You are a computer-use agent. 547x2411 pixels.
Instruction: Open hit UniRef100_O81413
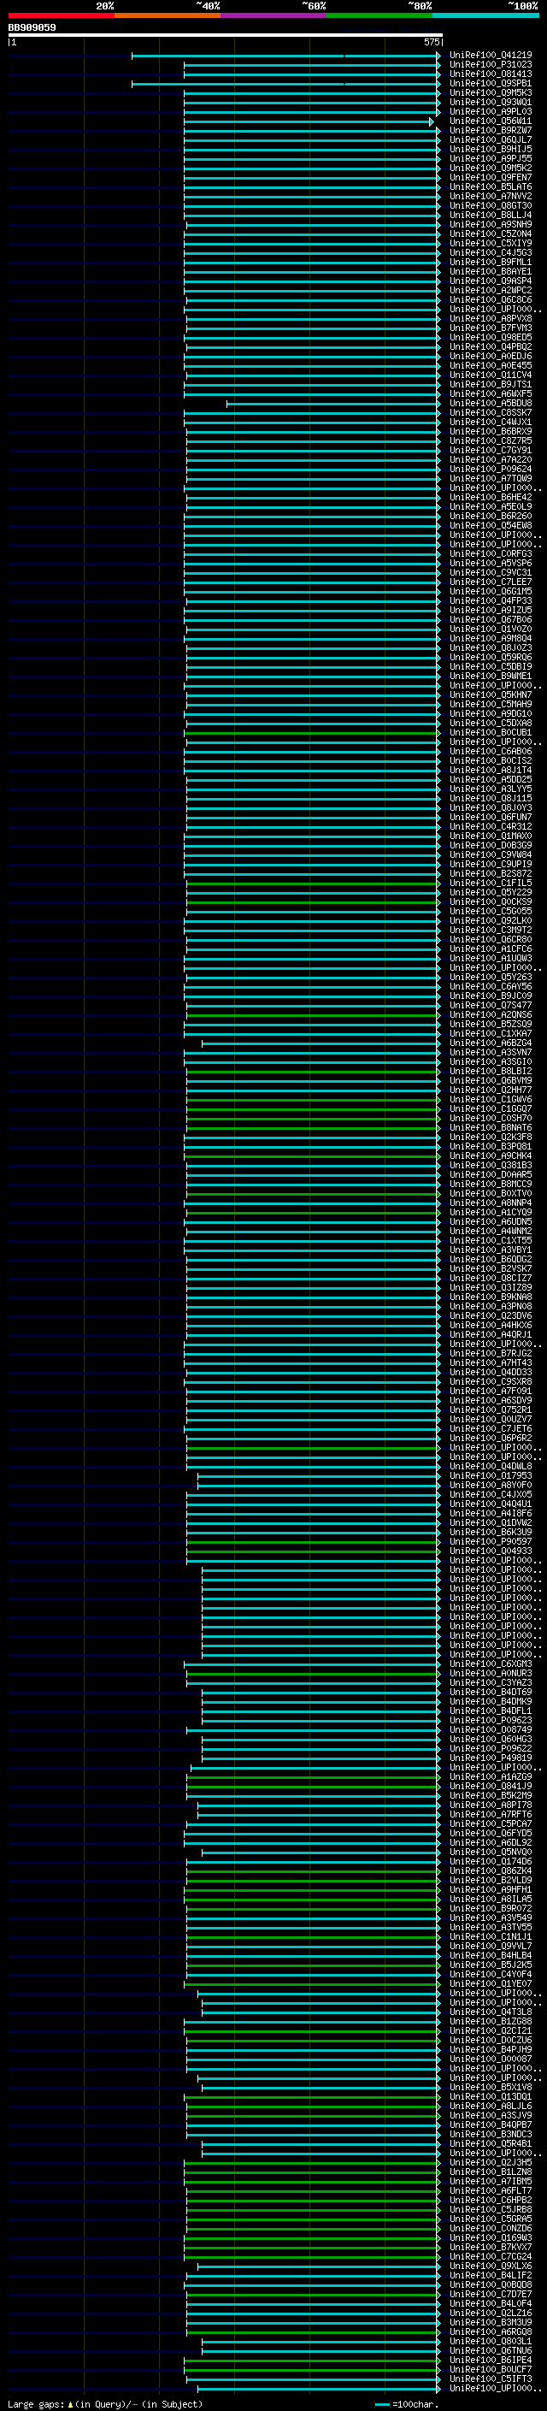pos(491,74)
